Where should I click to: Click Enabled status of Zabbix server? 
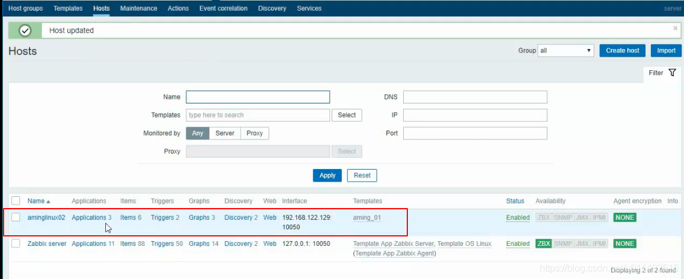click(x=518, y=244)
